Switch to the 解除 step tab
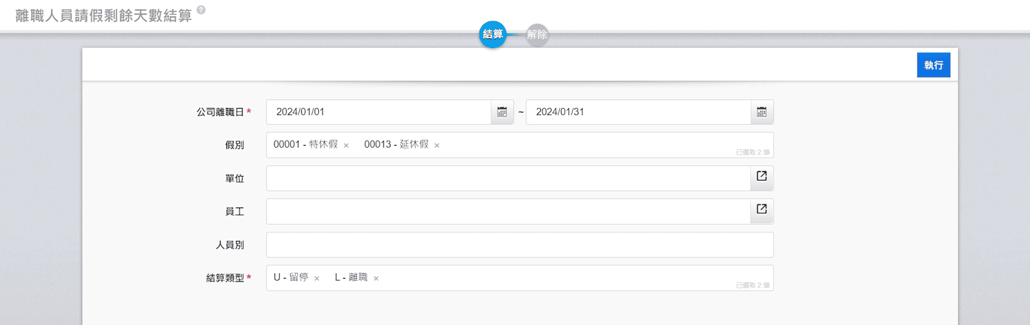The image size is (1030, 325). [537, 35]
